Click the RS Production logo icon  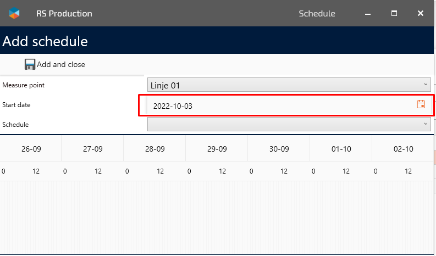pyautogui.click(x=14, y=13)
